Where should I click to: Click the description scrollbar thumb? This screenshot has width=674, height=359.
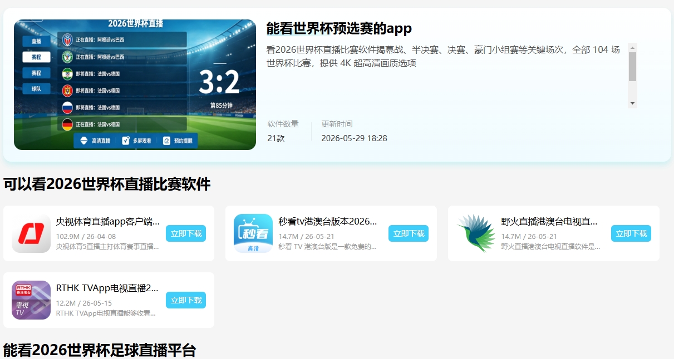(x=632, y=67)
